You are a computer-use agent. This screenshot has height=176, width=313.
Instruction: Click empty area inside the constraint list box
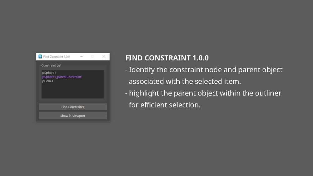[73, 91]
